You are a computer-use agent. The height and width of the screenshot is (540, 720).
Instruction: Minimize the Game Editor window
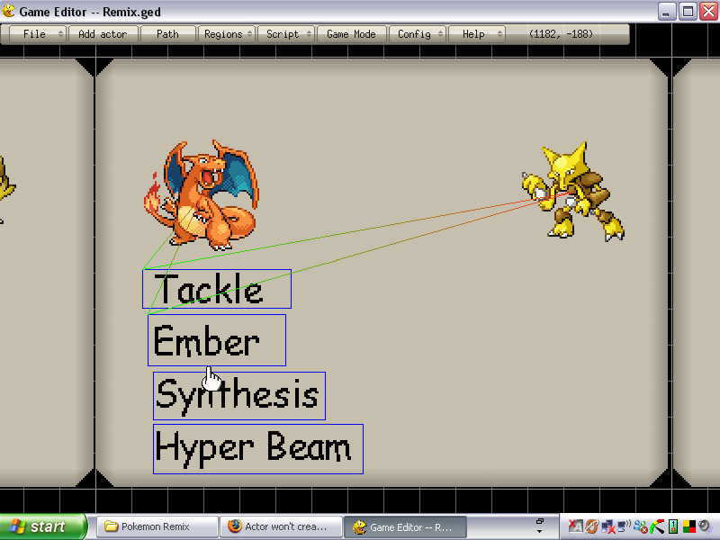click(x=666, y=11)
